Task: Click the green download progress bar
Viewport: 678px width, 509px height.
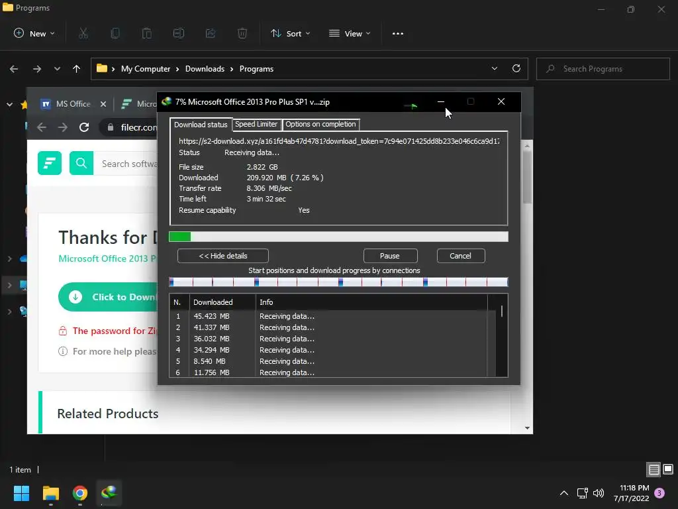Action: (x=338, y=237)
